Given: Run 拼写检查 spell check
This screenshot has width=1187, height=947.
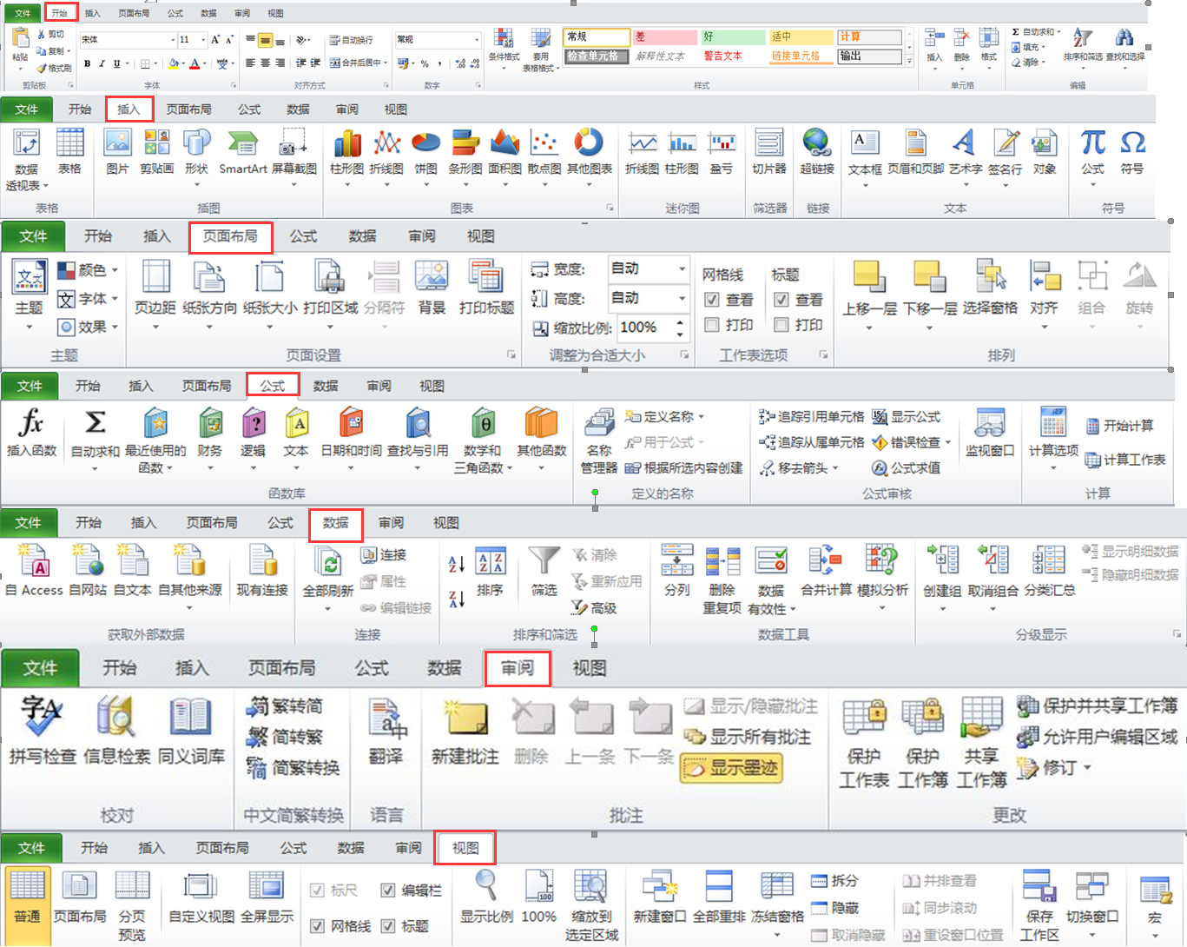Looking at the screenshot, I should click(43, 730).
